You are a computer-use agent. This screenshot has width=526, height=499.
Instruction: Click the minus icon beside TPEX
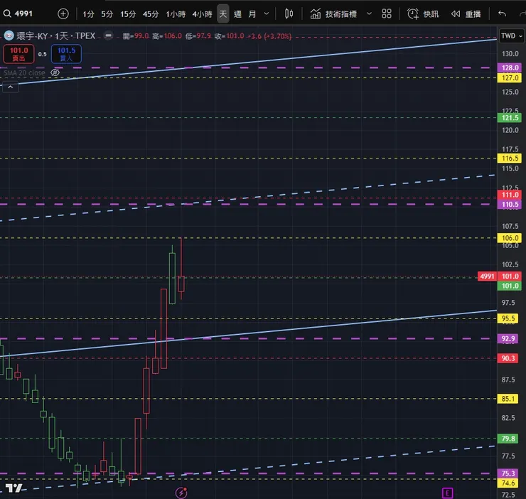[x=108, y=36]
